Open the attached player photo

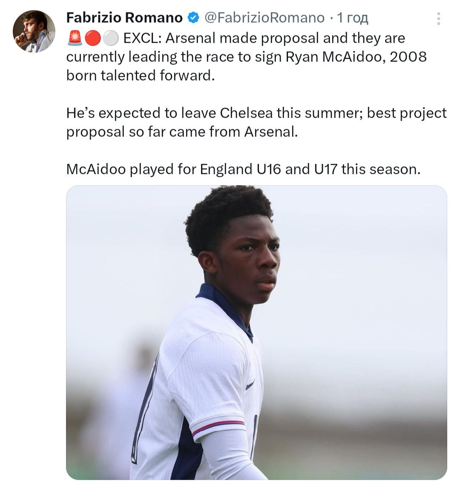(x=256, y=332)
